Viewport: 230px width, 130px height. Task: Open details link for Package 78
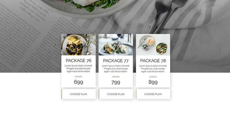click(153, 77)
